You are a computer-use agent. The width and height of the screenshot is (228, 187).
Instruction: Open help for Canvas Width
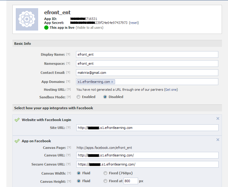click(69, 173)
